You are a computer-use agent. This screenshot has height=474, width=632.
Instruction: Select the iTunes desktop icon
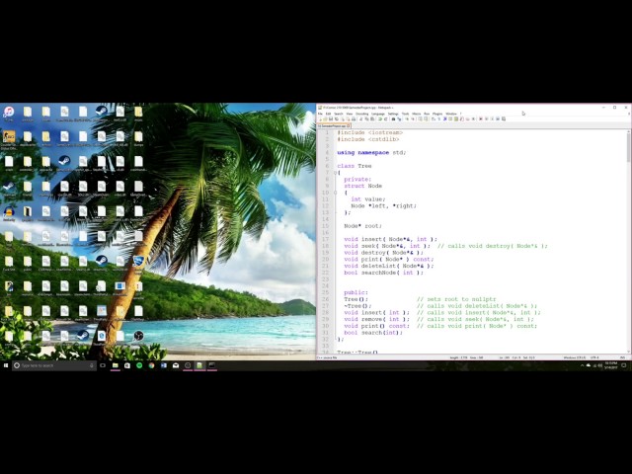[x=9, y=114]
